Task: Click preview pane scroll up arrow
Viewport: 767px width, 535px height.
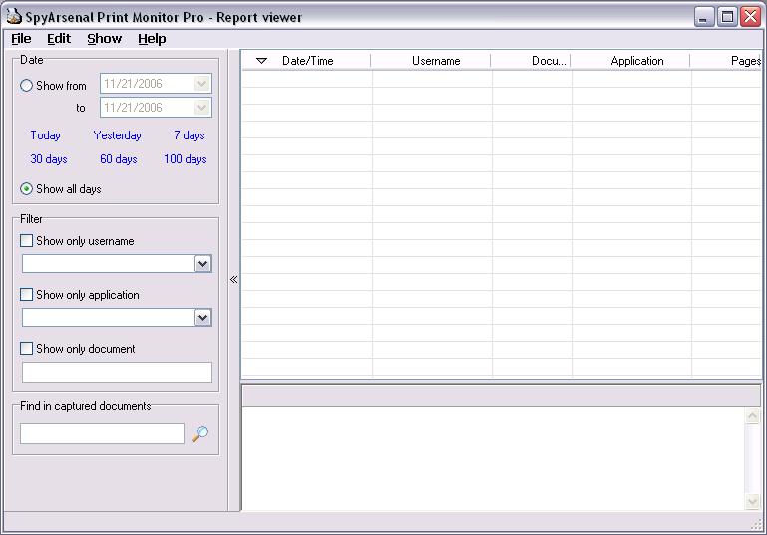Action: click(x=752, y=416)
